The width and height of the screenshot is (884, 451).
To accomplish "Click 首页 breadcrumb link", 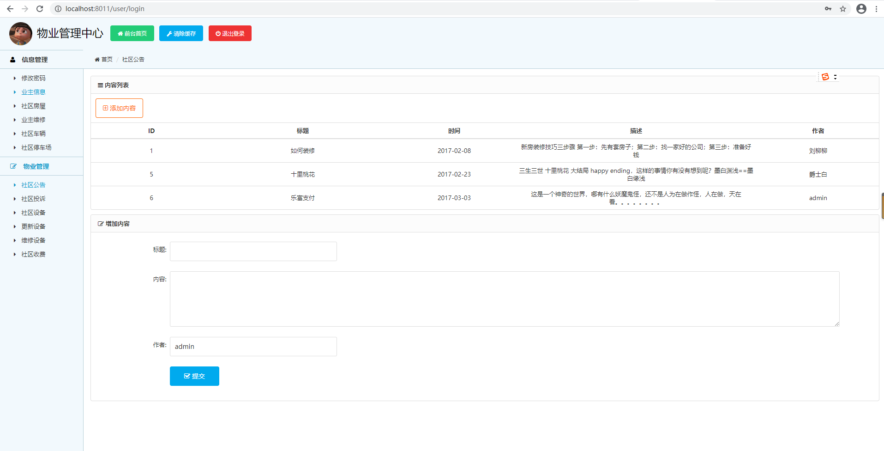I will click(x=107, y=60).
